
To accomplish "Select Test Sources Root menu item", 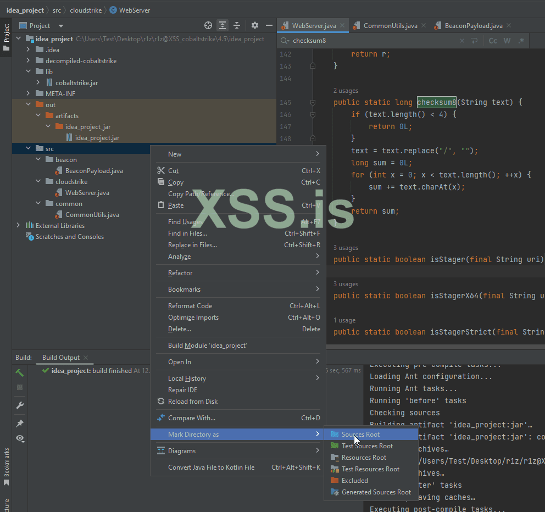I will tap(367, 446).
